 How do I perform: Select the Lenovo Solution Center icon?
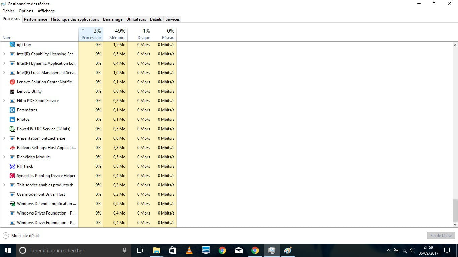[12, 82]
